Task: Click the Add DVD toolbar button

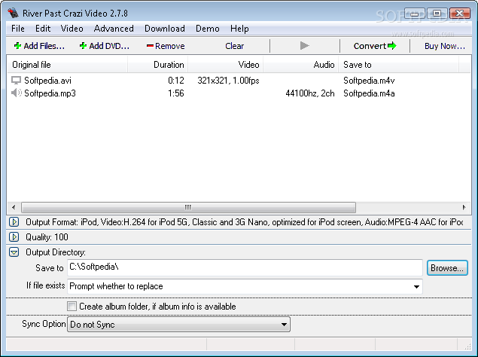Action: (x=105, y=46)
